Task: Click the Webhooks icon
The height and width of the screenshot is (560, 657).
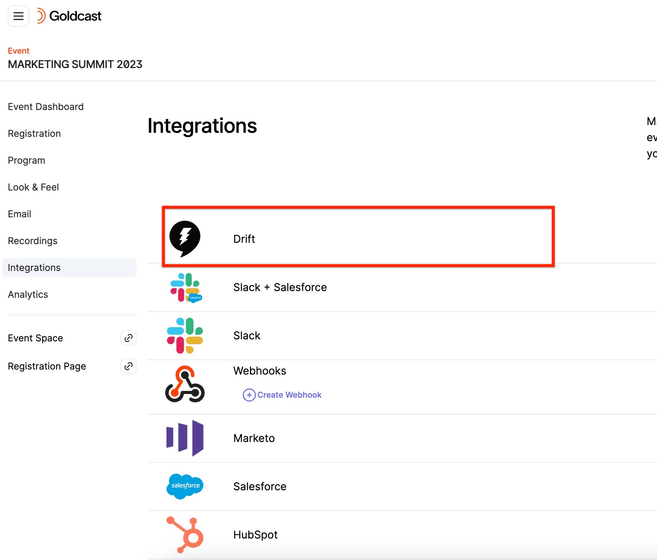Action: [x=185, y=384]
